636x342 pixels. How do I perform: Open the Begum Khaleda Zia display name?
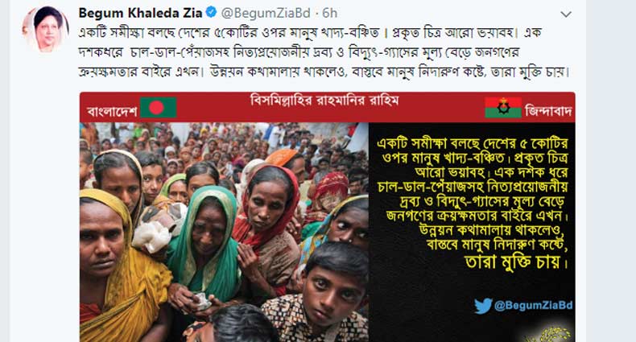tap(140, 14)
